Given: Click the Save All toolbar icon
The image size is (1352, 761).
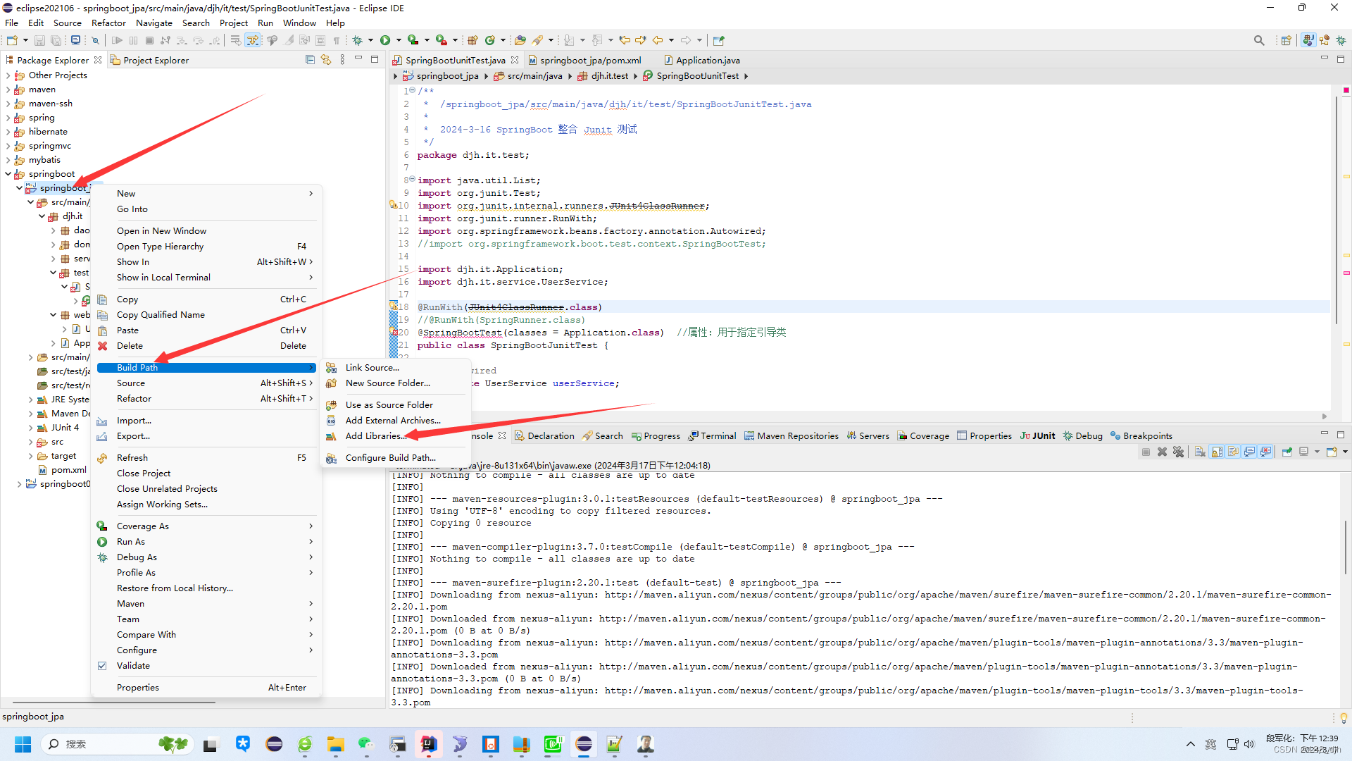Looking at the screenshot, I should [x=56, y=40].
